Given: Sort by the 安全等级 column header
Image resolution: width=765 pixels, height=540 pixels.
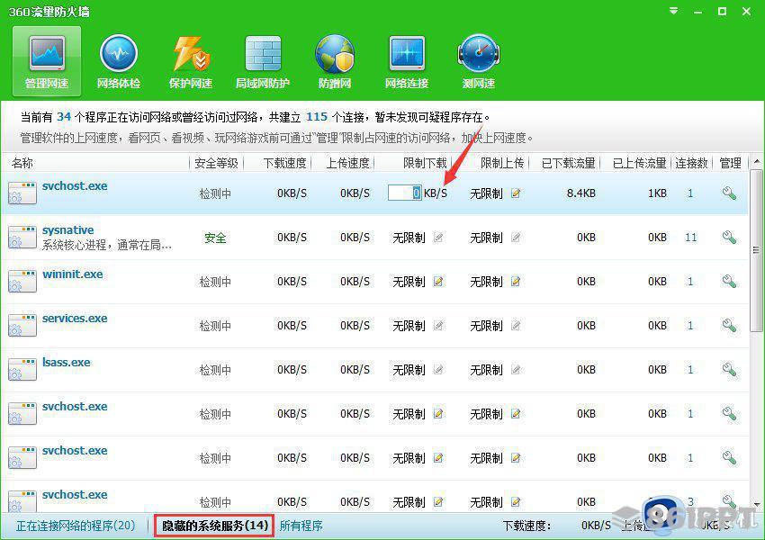Looking at the screenshot, I should click(216, 163).
